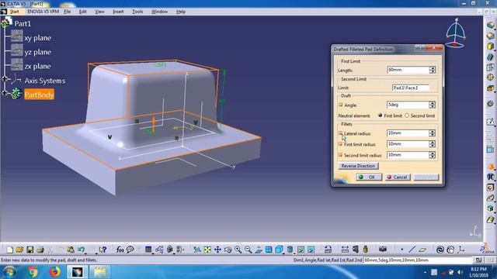Image resolution: width=497 pixels, height=279 pixels.
Task: Toggle the Lateral radius checkbox
Action: (x=341, y=133)
